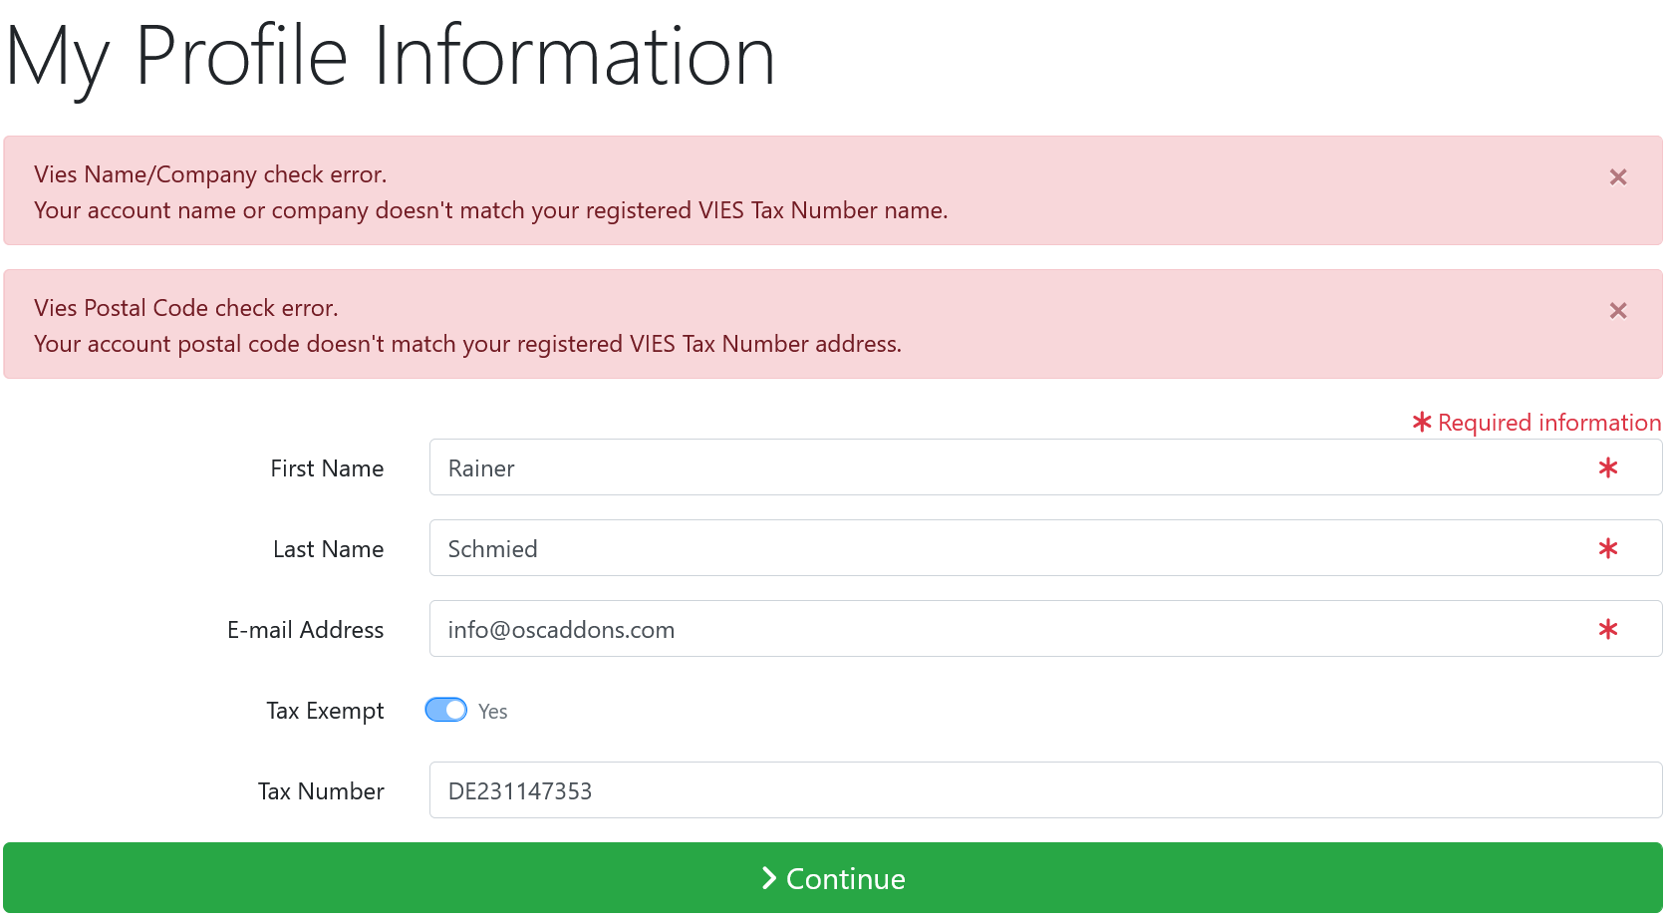Click the Required information text

coord(1549,423)
